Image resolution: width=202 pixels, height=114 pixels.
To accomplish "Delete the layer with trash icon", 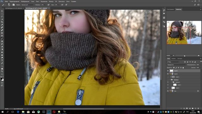I will coord(198,108).
